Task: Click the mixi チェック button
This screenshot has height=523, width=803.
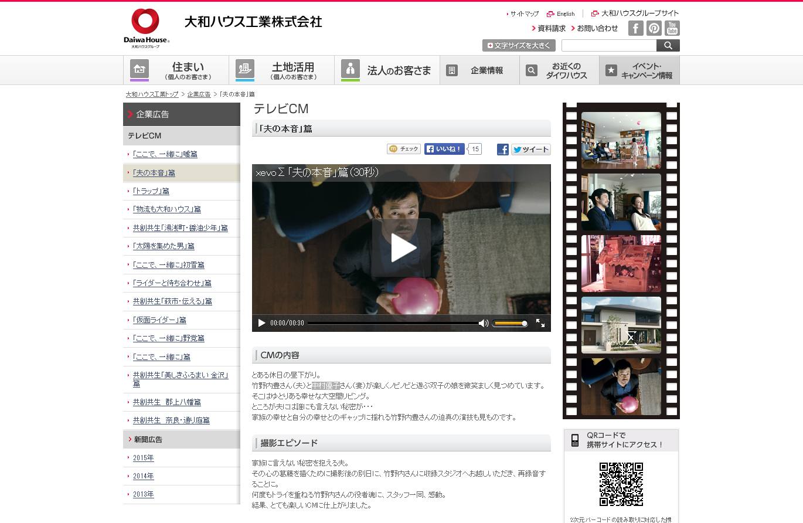Action: click(x=404, y=149)
